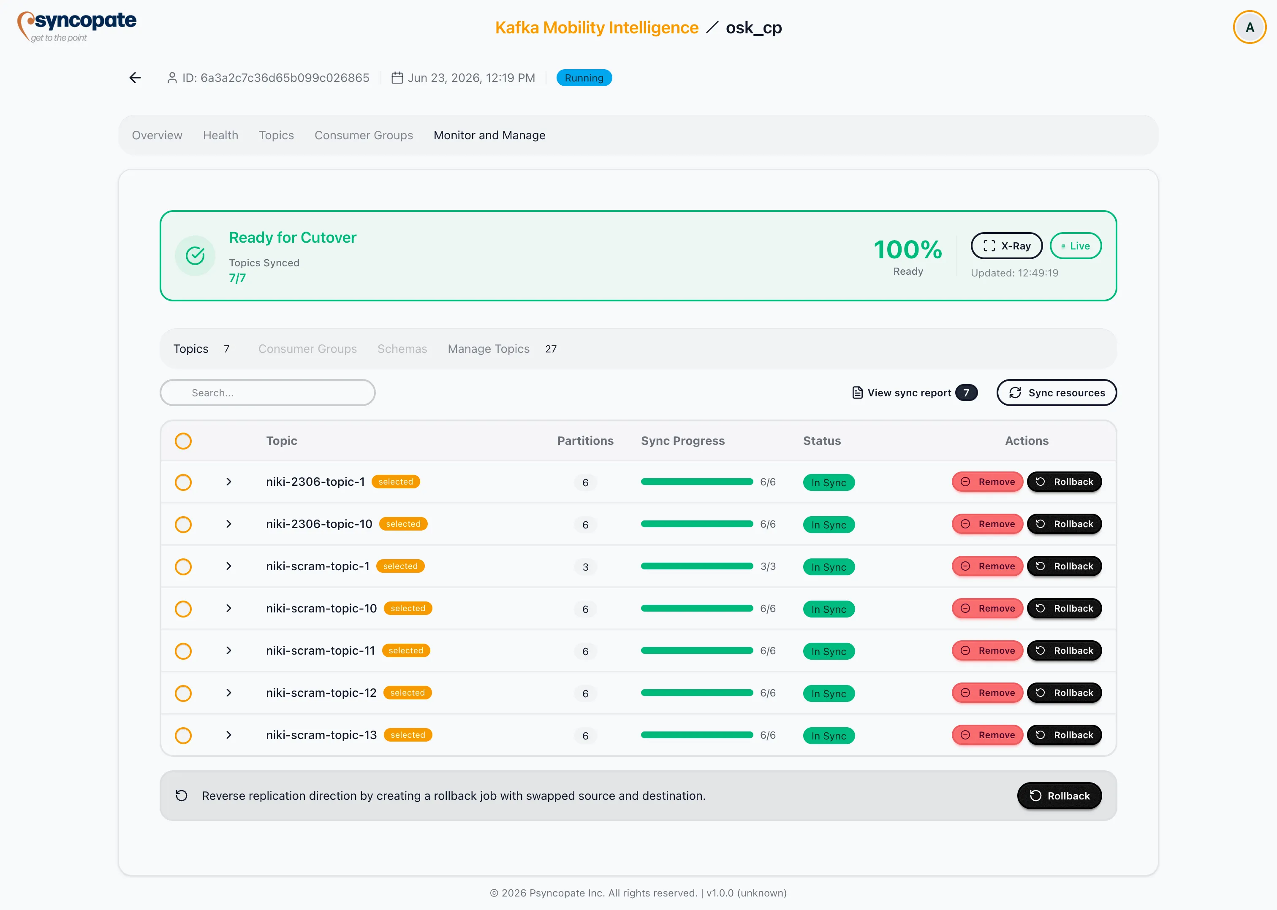1277x910 pixels.
Task: Go back with the left arrow icon
Action: click(135, 78)
